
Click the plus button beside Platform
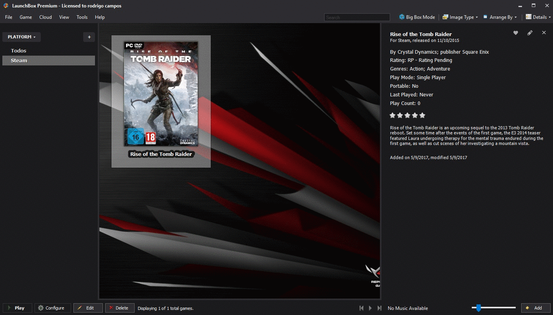click(89, 37)
